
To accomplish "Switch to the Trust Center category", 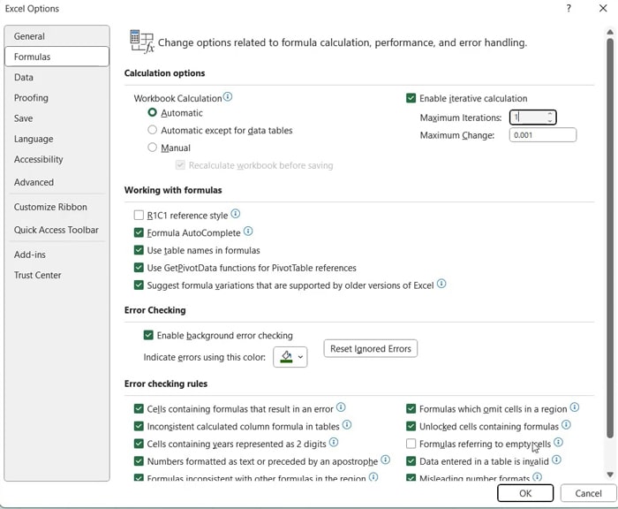I will coord(38,275).
